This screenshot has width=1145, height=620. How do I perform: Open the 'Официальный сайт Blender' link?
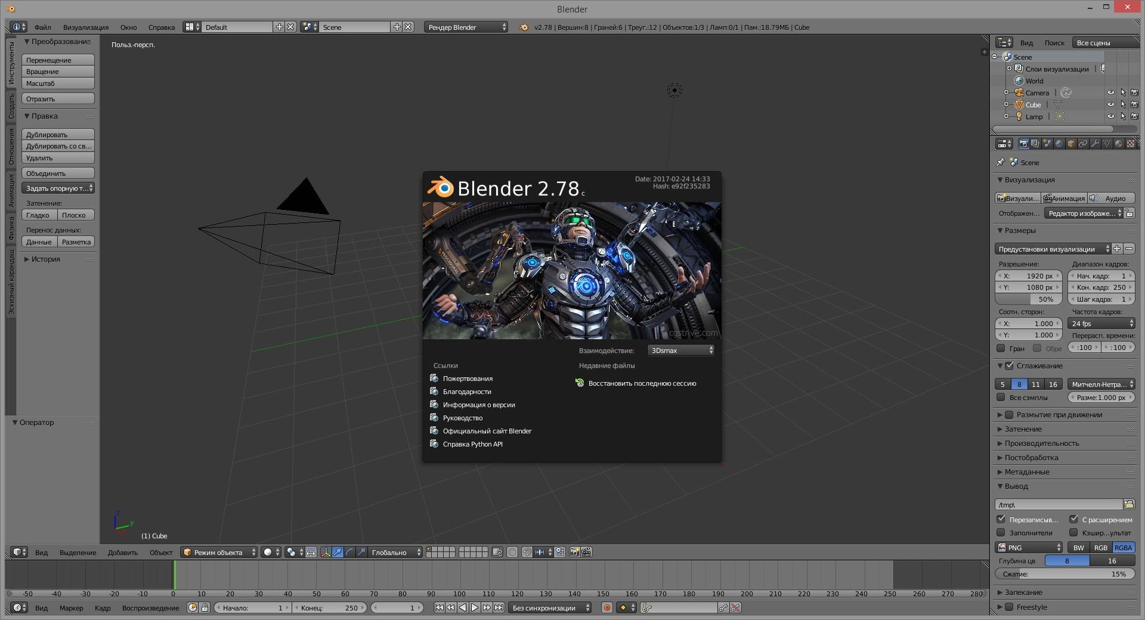pyautogui.click(x=487, y=430)
